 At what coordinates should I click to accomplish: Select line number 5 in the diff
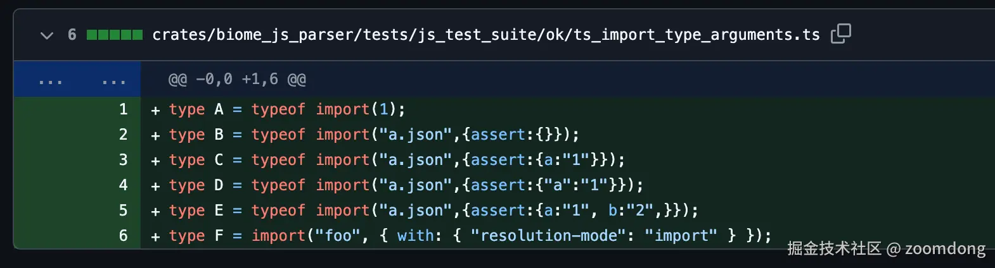tap(123, 210)
